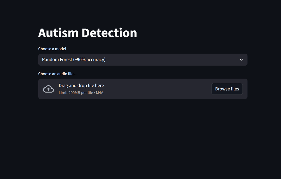Click the 'Choose an audio file...' label

pyautogui.click(x=57, y=74)
